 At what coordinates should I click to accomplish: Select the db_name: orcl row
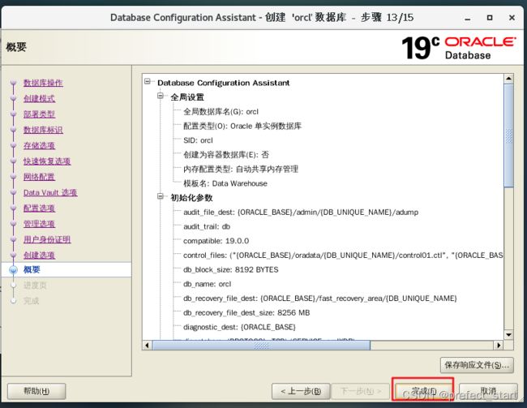(x=207, y=284)
